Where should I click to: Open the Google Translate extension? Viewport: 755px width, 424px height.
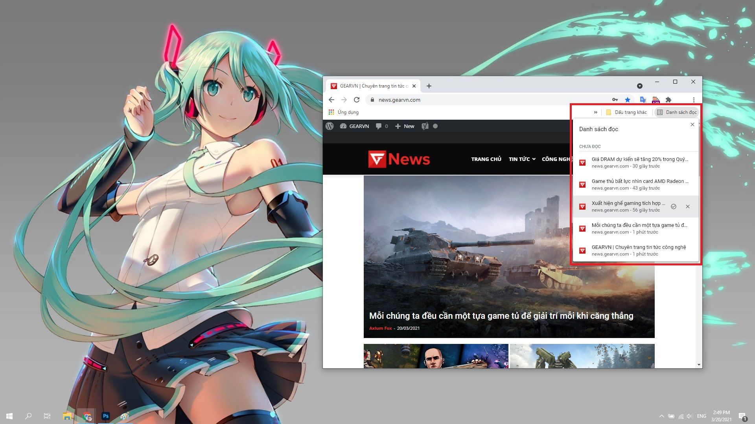(x=643, y=100)
